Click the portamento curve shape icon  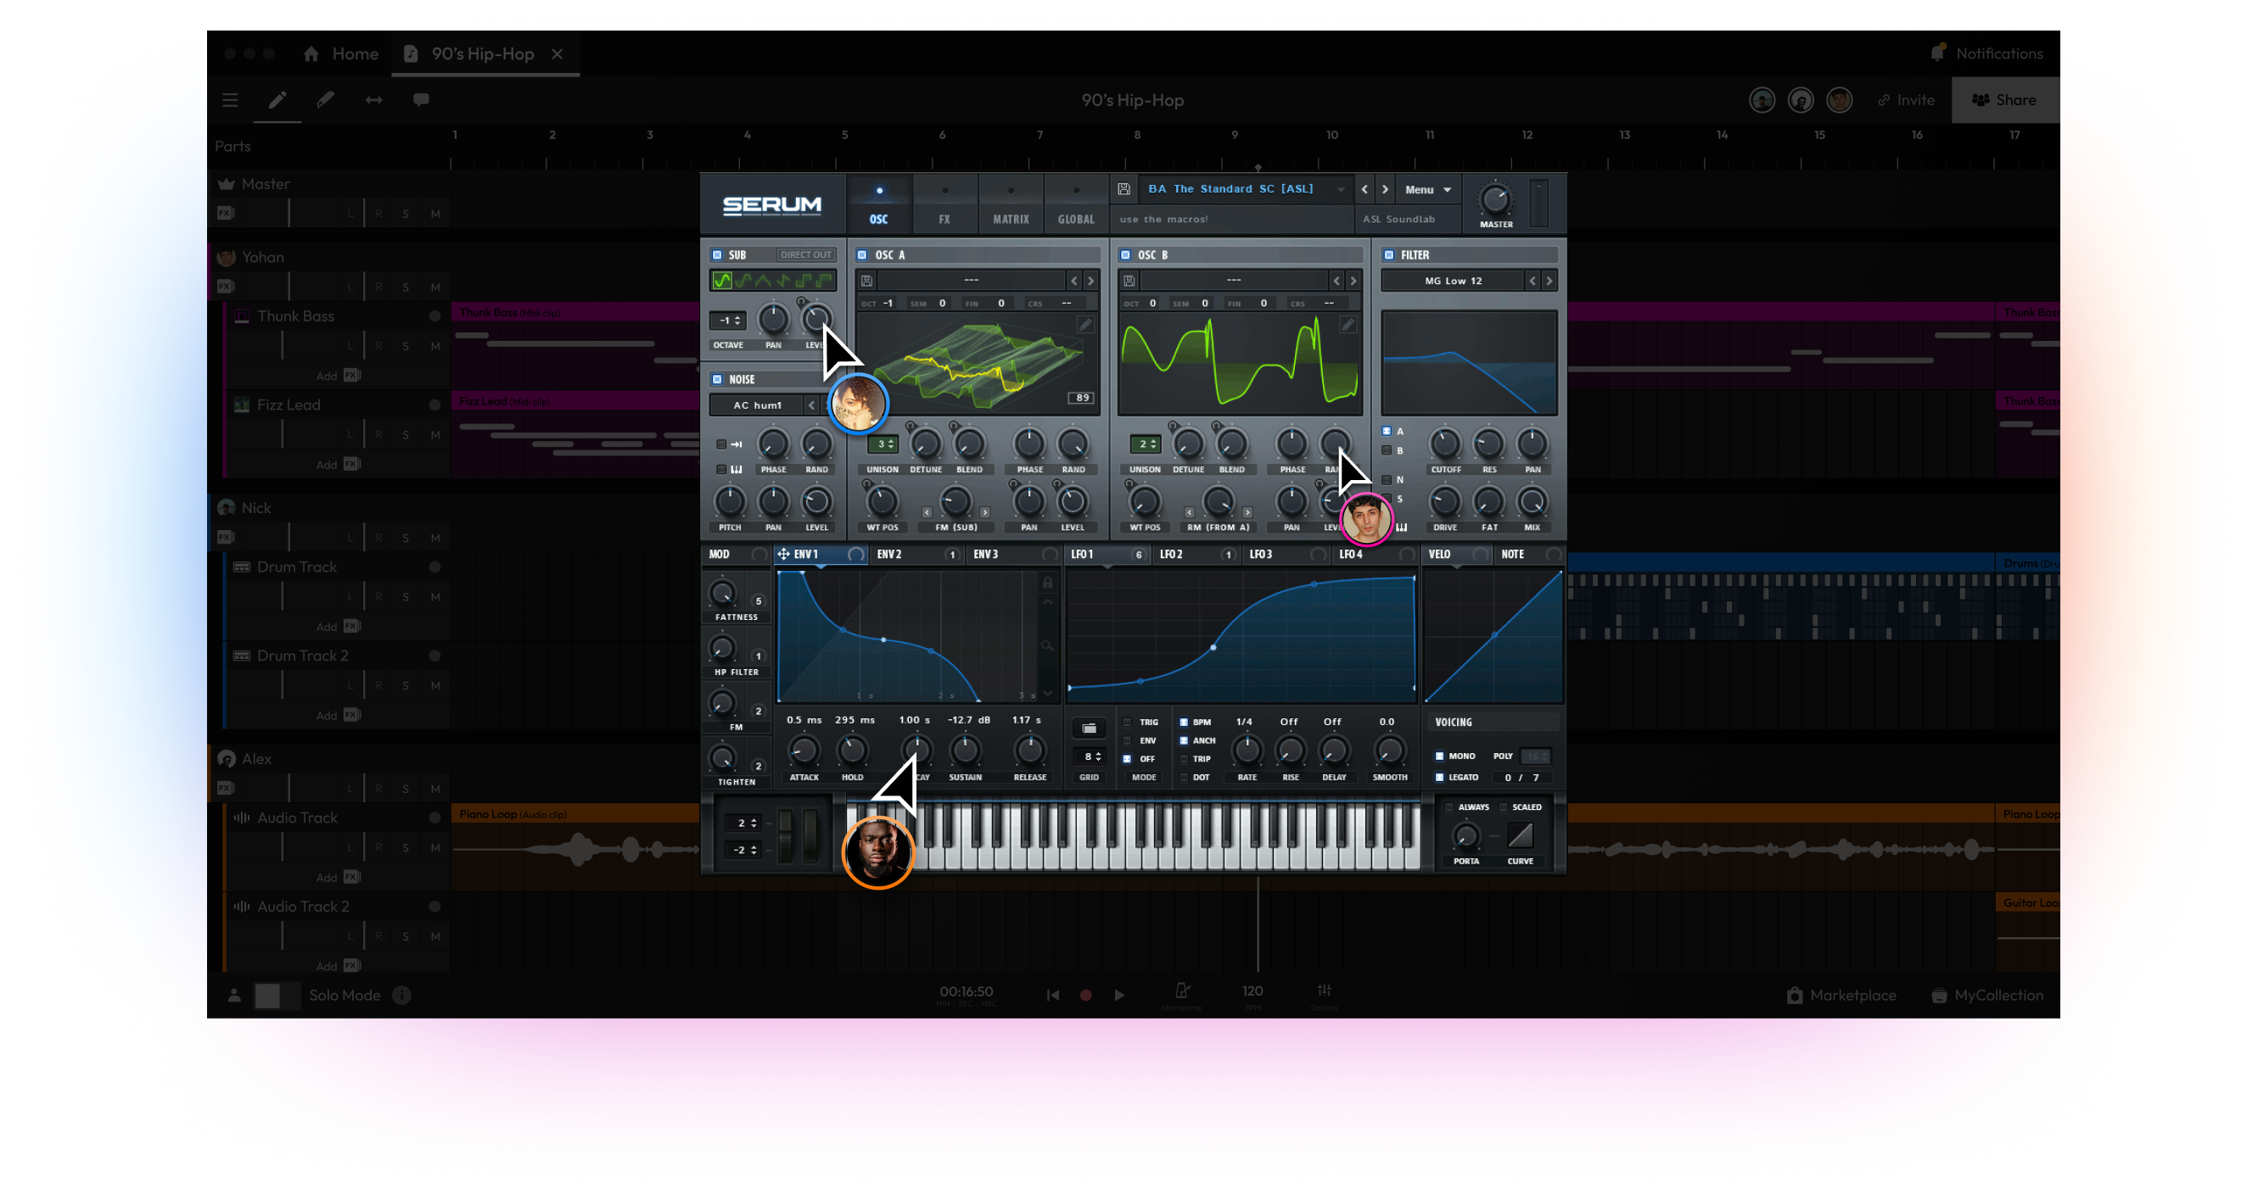[x=1521, y=836]
